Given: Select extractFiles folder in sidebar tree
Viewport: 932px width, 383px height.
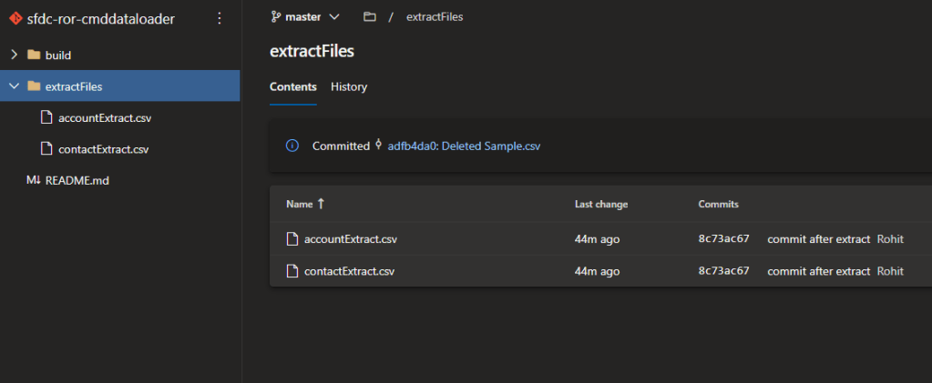Looking at the screenshot, I should coord(120,86).
